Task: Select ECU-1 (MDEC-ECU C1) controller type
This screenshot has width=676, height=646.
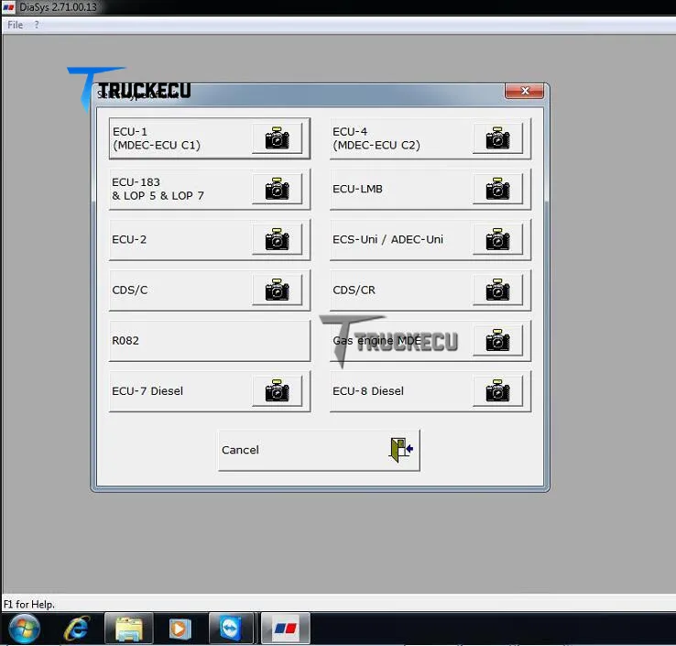Action: (x=210, y=138)
